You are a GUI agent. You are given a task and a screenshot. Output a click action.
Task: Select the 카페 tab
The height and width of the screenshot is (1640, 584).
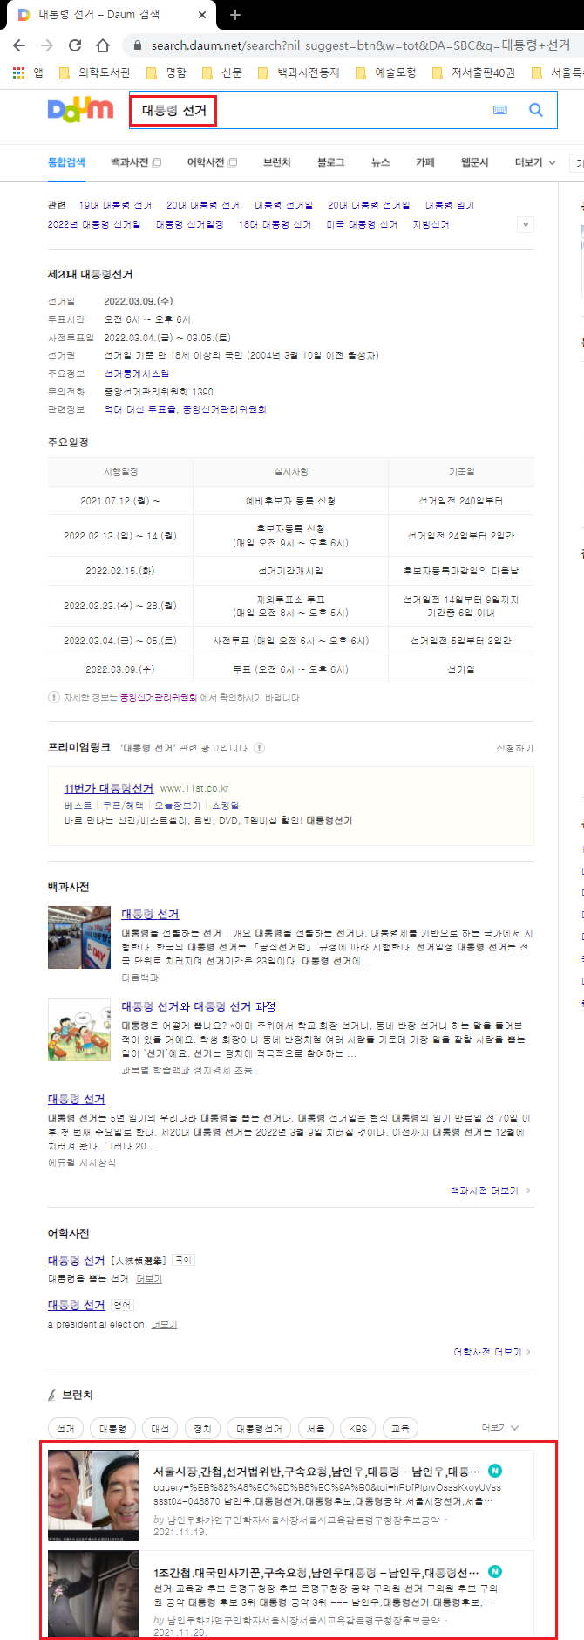coord(425,162)
